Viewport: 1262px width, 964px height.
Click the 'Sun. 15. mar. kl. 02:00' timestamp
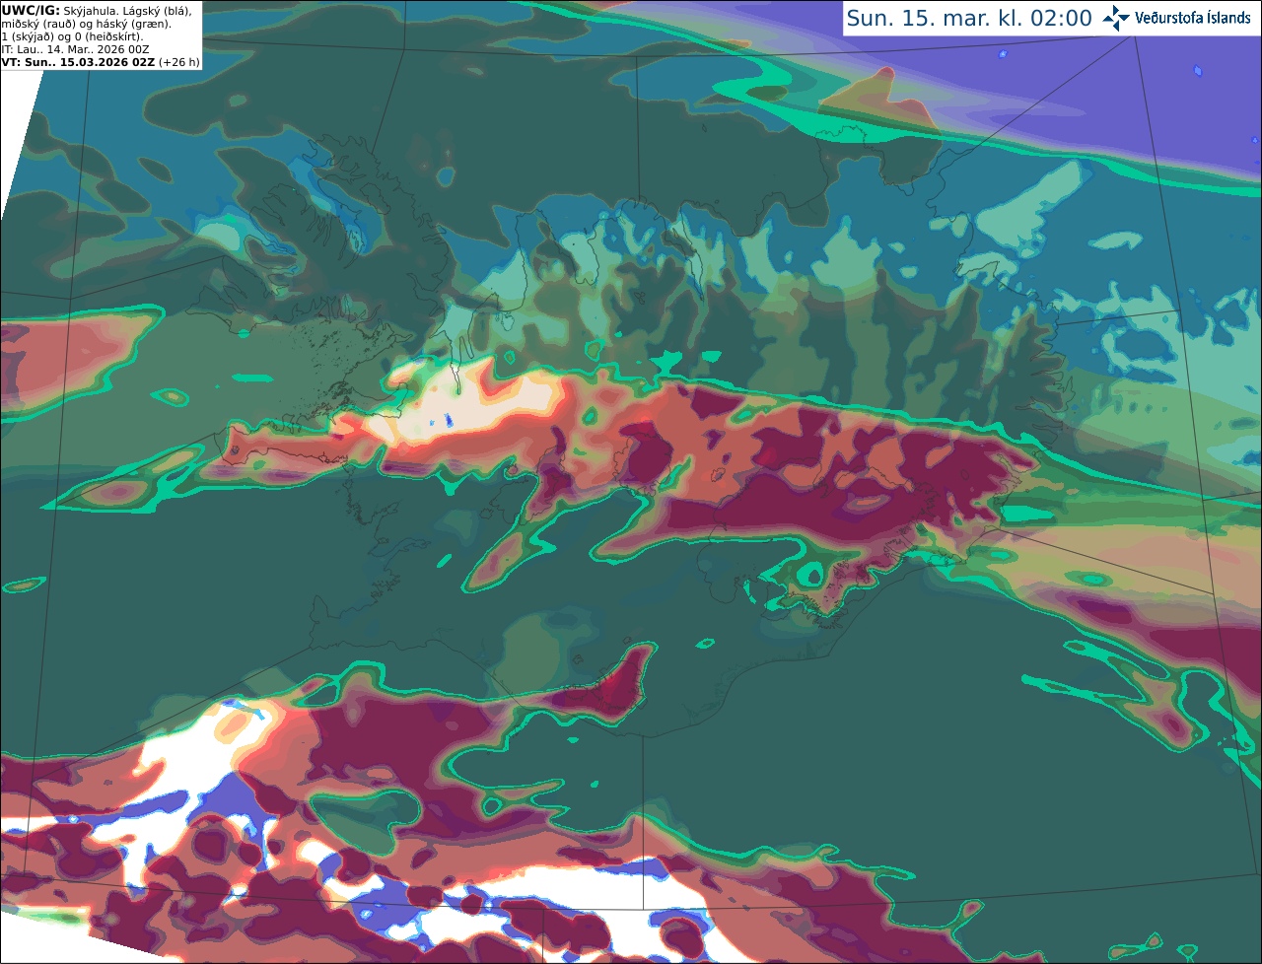tap(969, 19)
